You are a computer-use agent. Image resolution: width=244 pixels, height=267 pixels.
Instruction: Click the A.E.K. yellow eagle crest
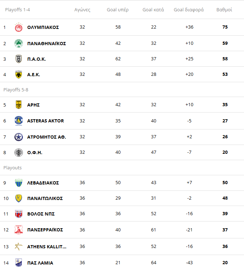[x=19, y=74]
